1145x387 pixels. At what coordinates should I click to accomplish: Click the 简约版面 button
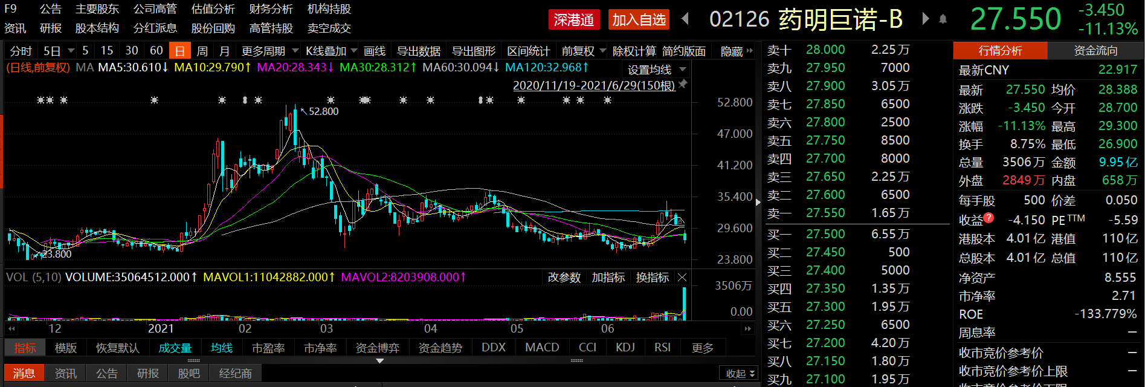coord(685,51)
